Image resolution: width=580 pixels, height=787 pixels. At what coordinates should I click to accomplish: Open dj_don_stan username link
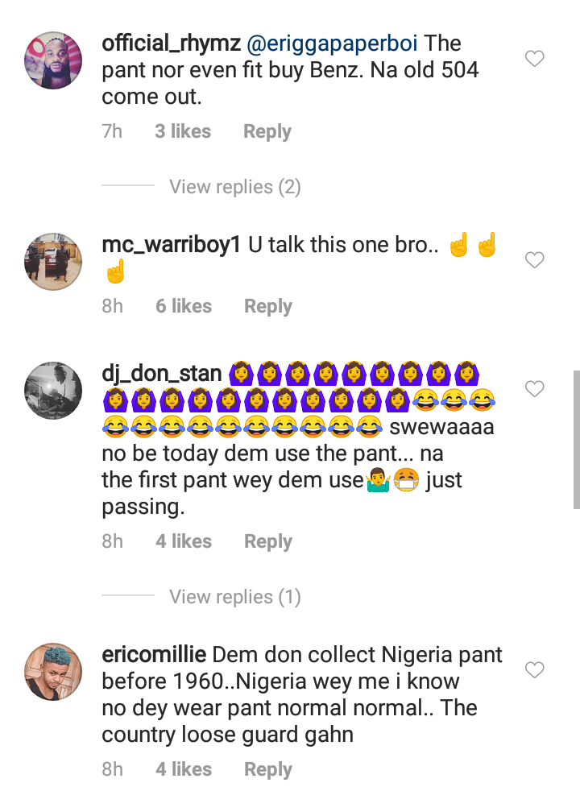click(162, 373)
